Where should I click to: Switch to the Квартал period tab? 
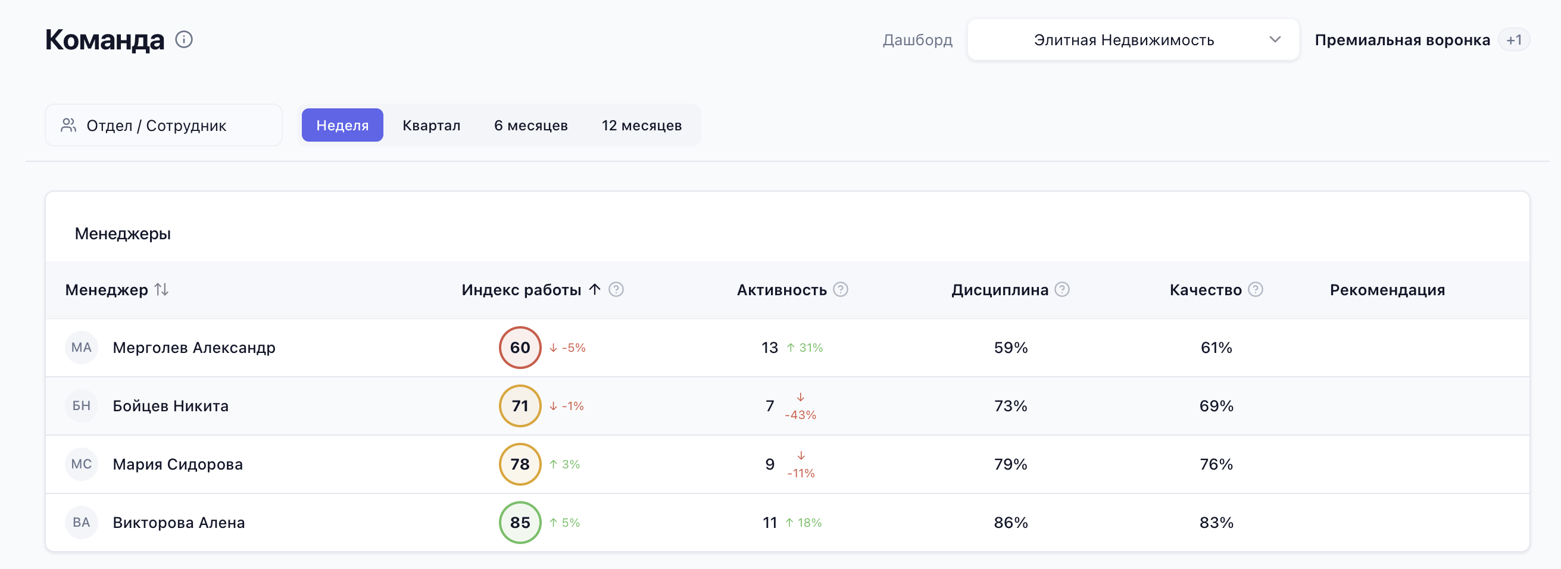point(431,125)
